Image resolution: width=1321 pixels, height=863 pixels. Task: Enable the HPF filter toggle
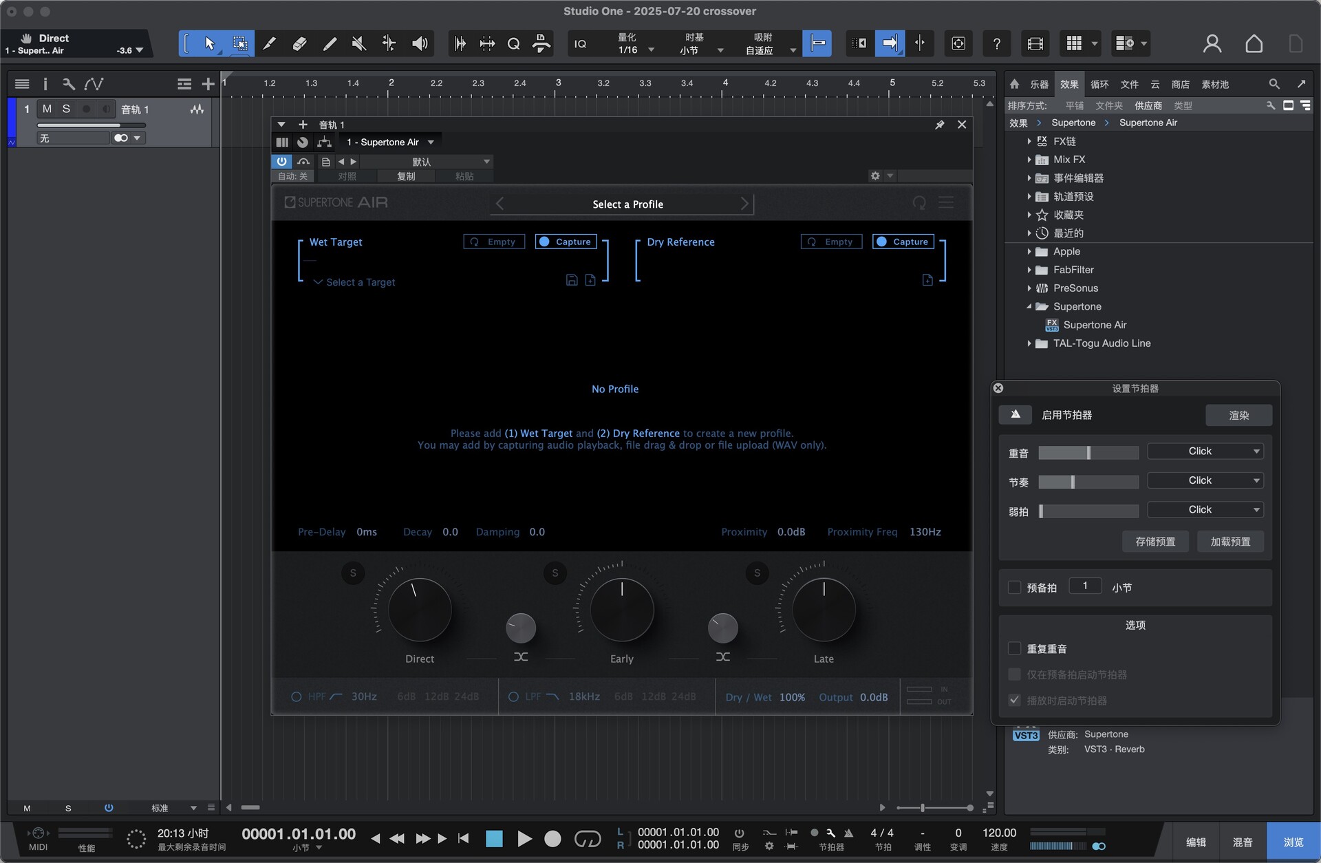[296, 696]
